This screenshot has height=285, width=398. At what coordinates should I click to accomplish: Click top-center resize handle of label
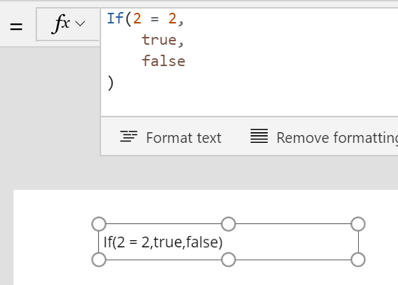pyautogui.click(x=229, y=224)
